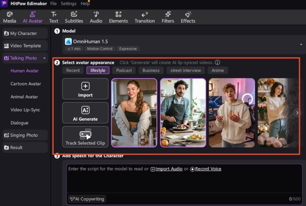Open Settings menu
306x206 pixels.
[x=69, y=4]
